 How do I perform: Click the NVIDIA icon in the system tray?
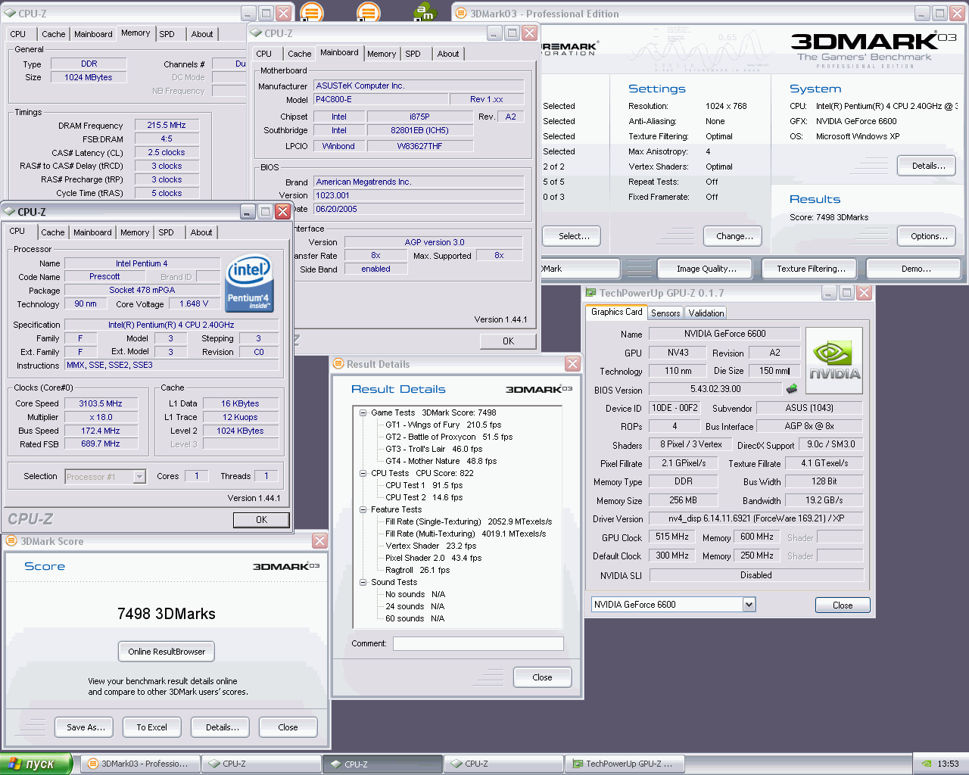click(x=927, y=764)
